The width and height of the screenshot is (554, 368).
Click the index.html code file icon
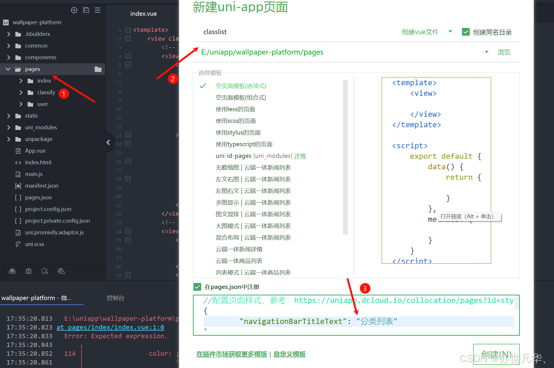coord(18,163)
